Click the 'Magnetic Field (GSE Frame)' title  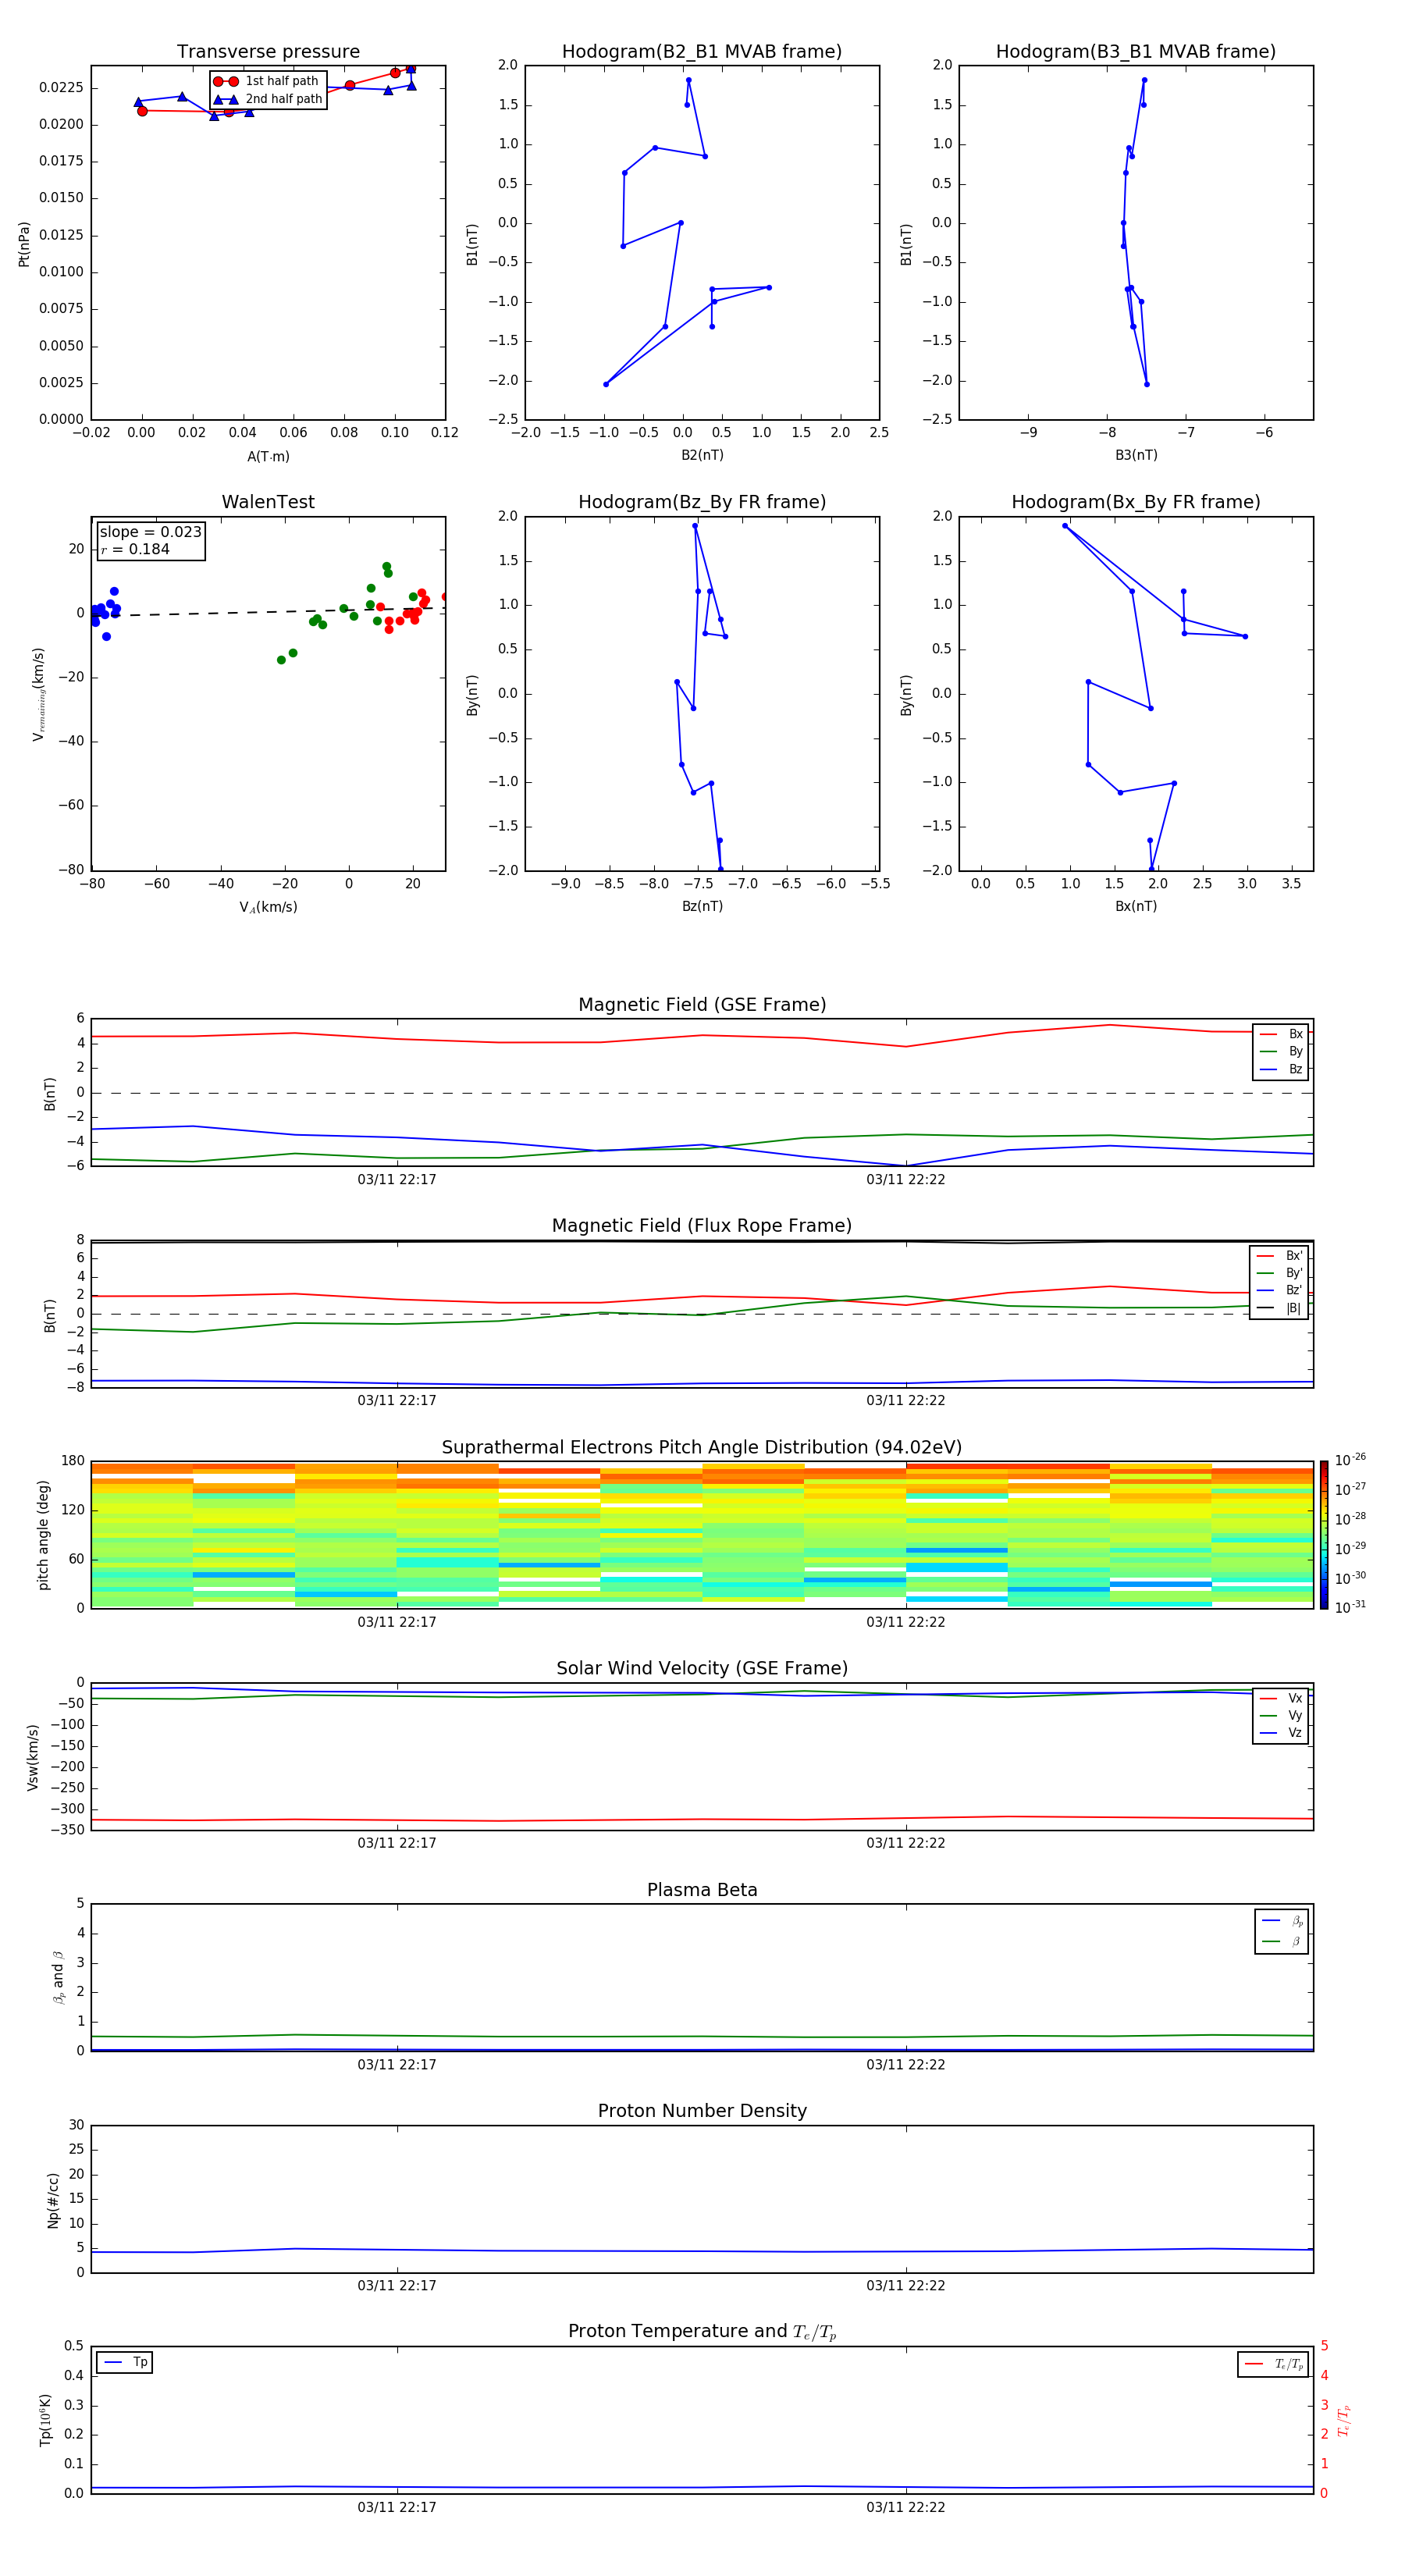click(x=702, y=1005)
